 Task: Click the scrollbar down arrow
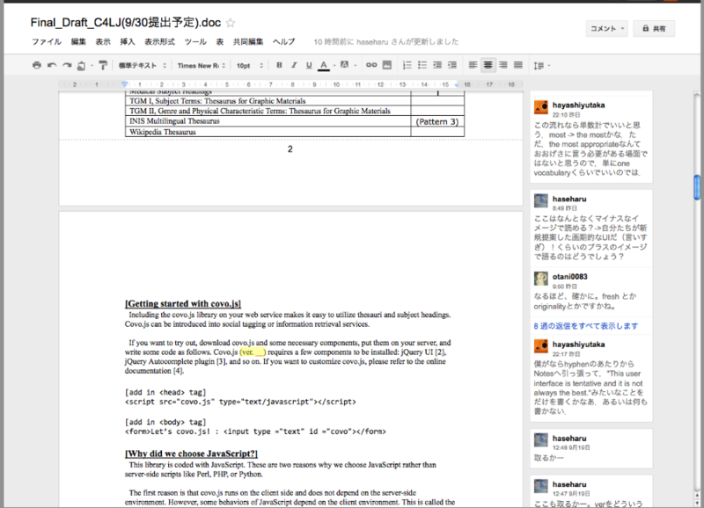[697, 502]
